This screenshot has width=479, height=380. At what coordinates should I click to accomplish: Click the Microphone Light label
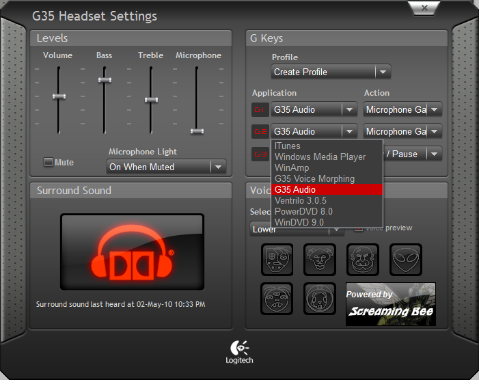(x=143, y=152)
